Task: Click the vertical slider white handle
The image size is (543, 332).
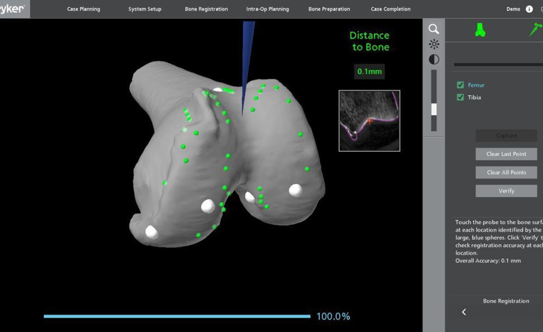Action: (x=434, y=109)
